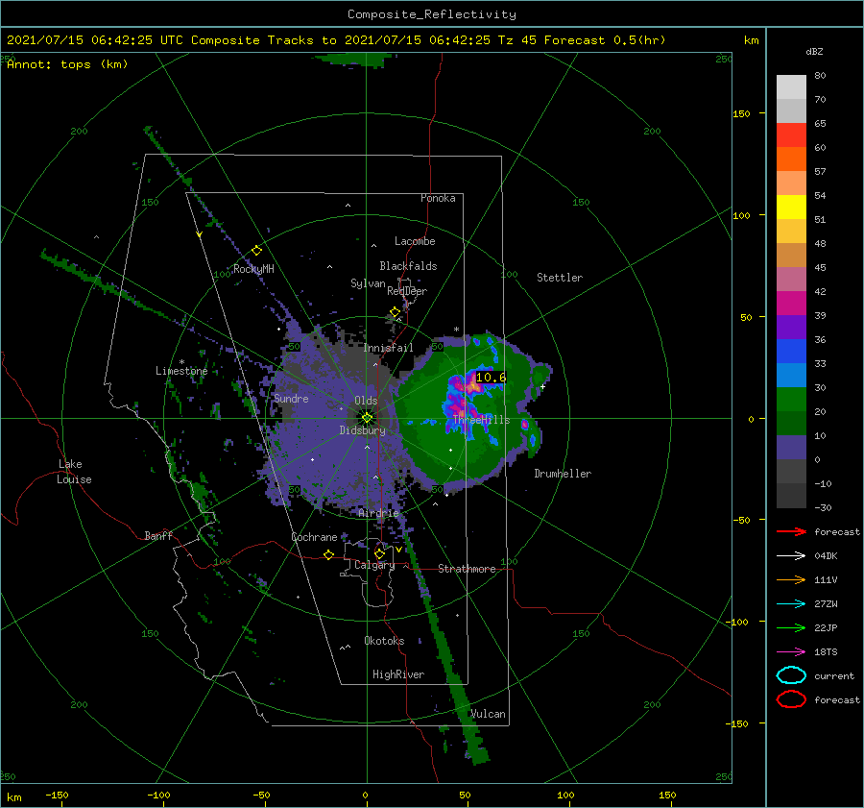Click the Ponoka city label

tap(438, 198)
